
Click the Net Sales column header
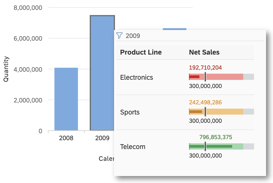(x=204, y=52)
